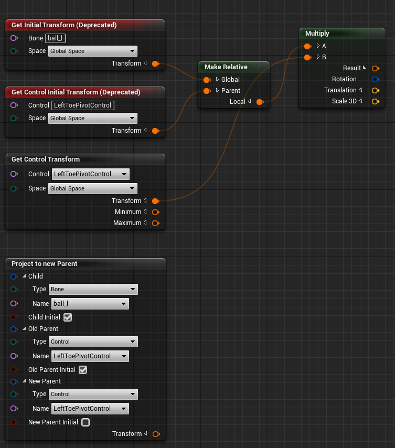The image size is (395, 448).
Task: Click Transform output pin of Get Control Transform
Action: pos(156,201)
